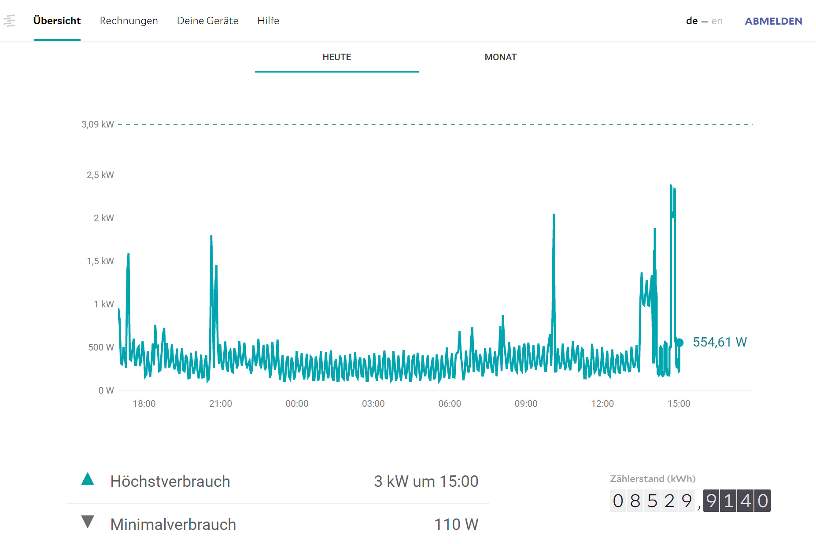816x544 pixels.
Task: Click the 1,5 kW axis label
Action: pyautogui.click(x=100, y=261)
